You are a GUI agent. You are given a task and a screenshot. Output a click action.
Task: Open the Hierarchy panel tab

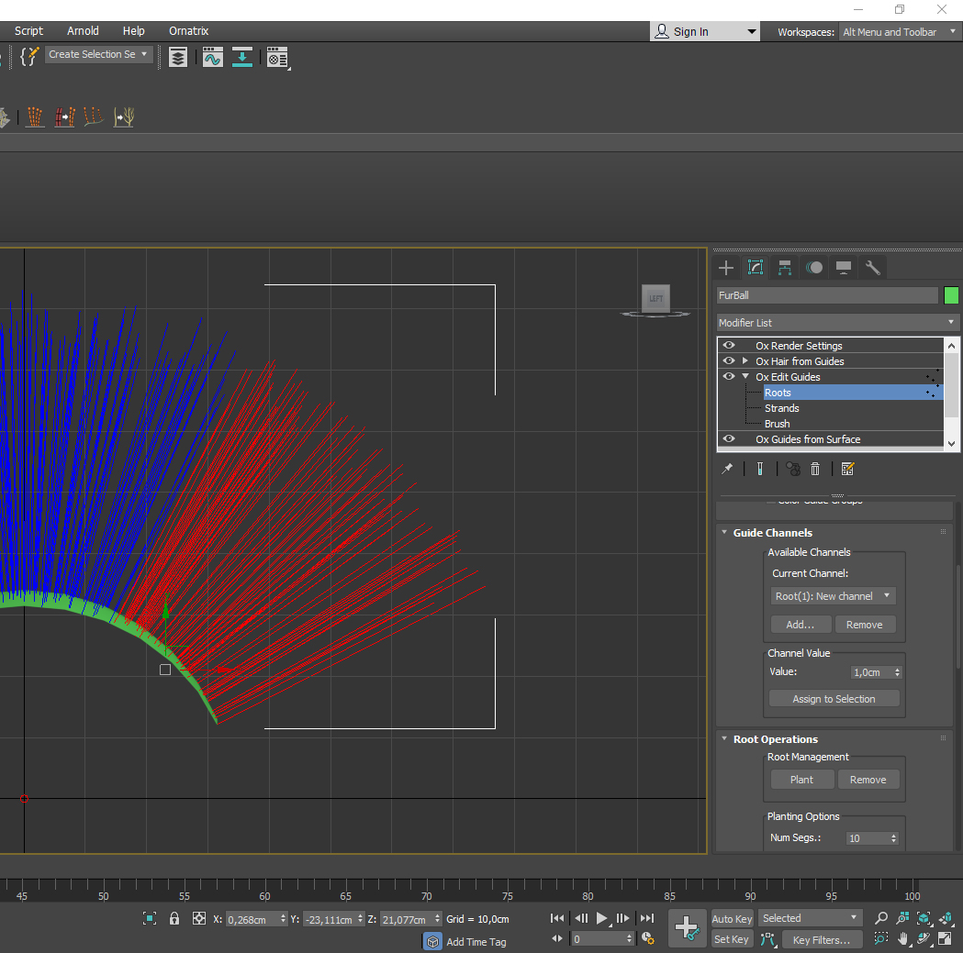point(785,268)
